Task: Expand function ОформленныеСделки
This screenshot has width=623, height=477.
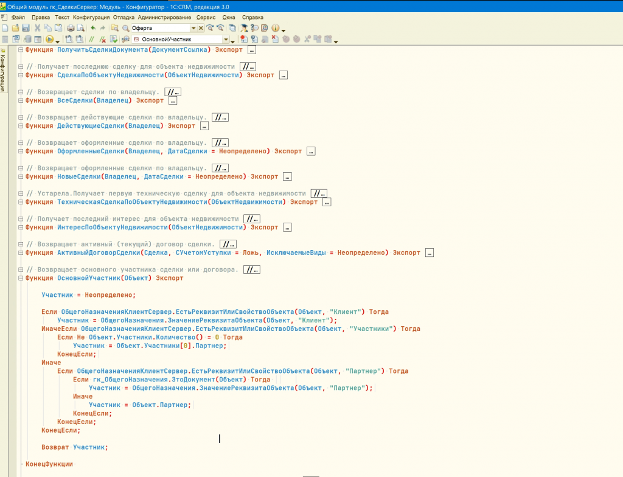Action: click(21, 151)
